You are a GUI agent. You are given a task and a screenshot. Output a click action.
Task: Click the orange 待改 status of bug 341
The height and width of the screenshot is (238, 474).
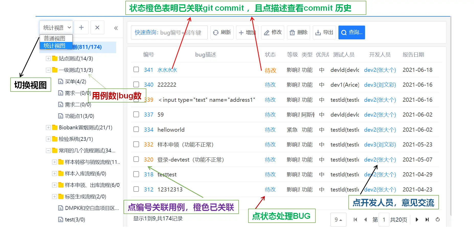270,70
